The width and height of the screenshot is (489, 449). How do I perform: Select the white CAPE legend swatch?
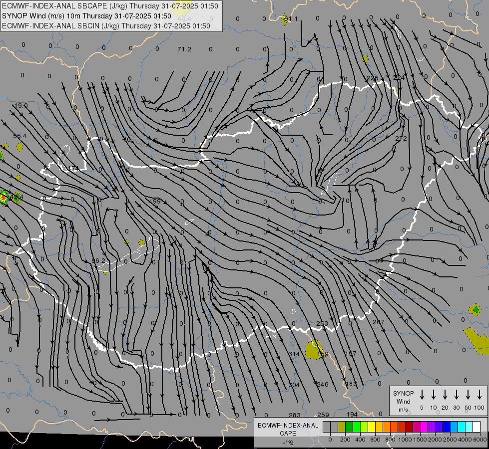click(x=476, y=427)
